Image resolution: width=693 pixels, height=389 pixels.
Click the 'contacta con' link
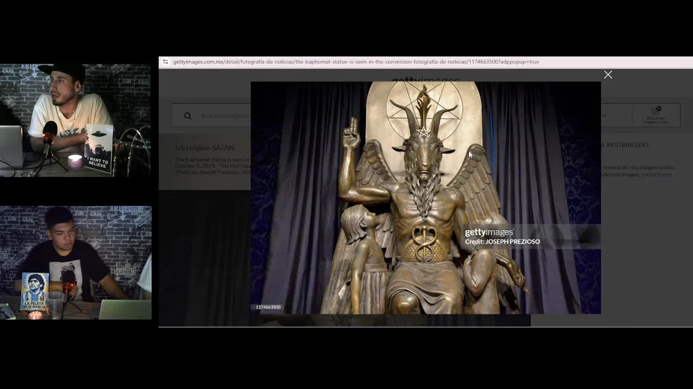coord(656,175)
